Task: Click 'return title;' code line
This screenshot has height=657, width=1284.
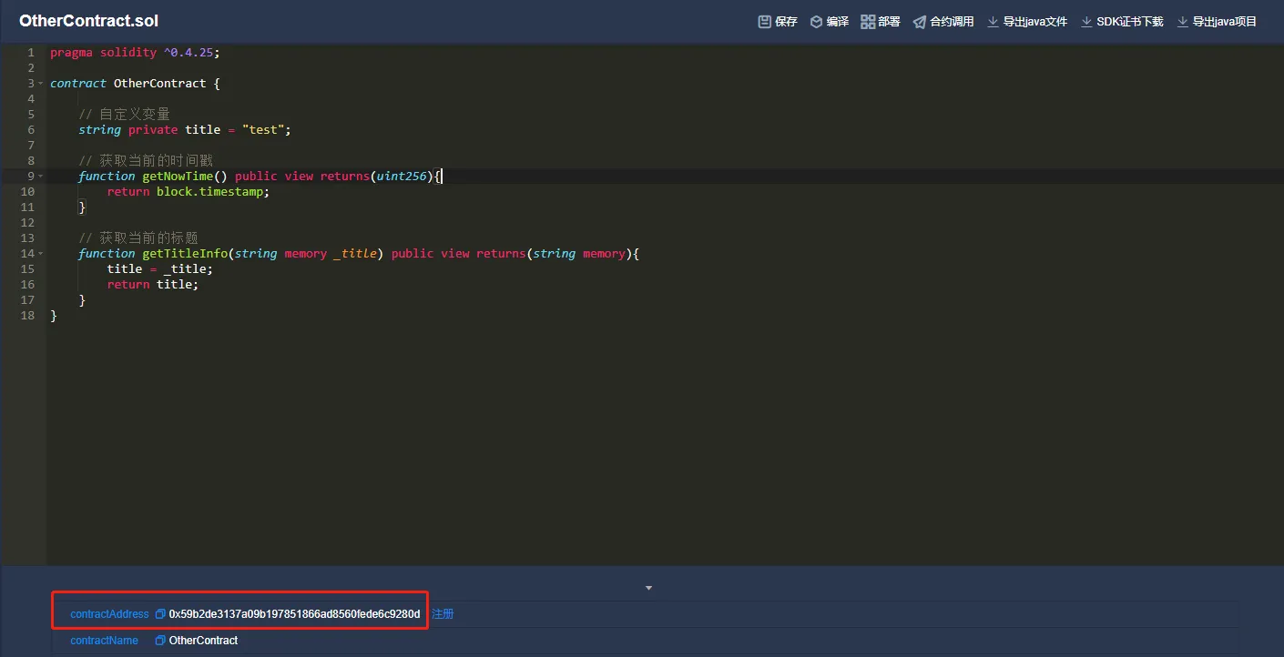Action: pyautogui.click(x=152, y=285)
